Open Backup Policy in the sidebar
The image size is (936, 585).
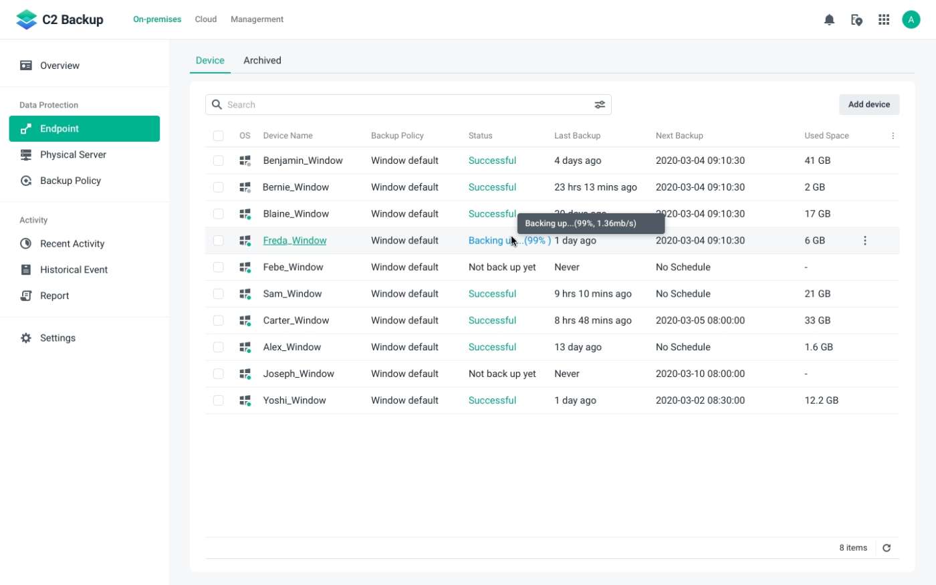click(70, 181)
